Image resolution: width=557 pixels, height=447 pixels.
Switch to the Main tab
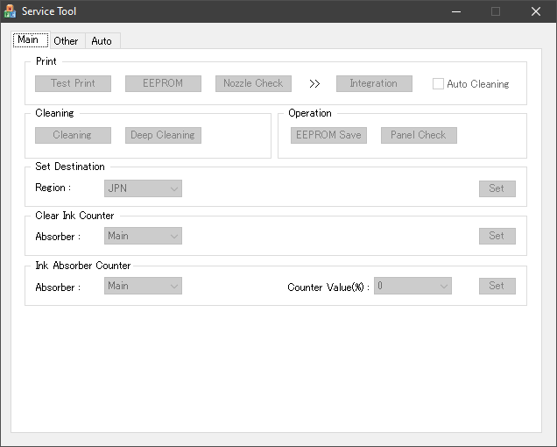click(29, 40)
